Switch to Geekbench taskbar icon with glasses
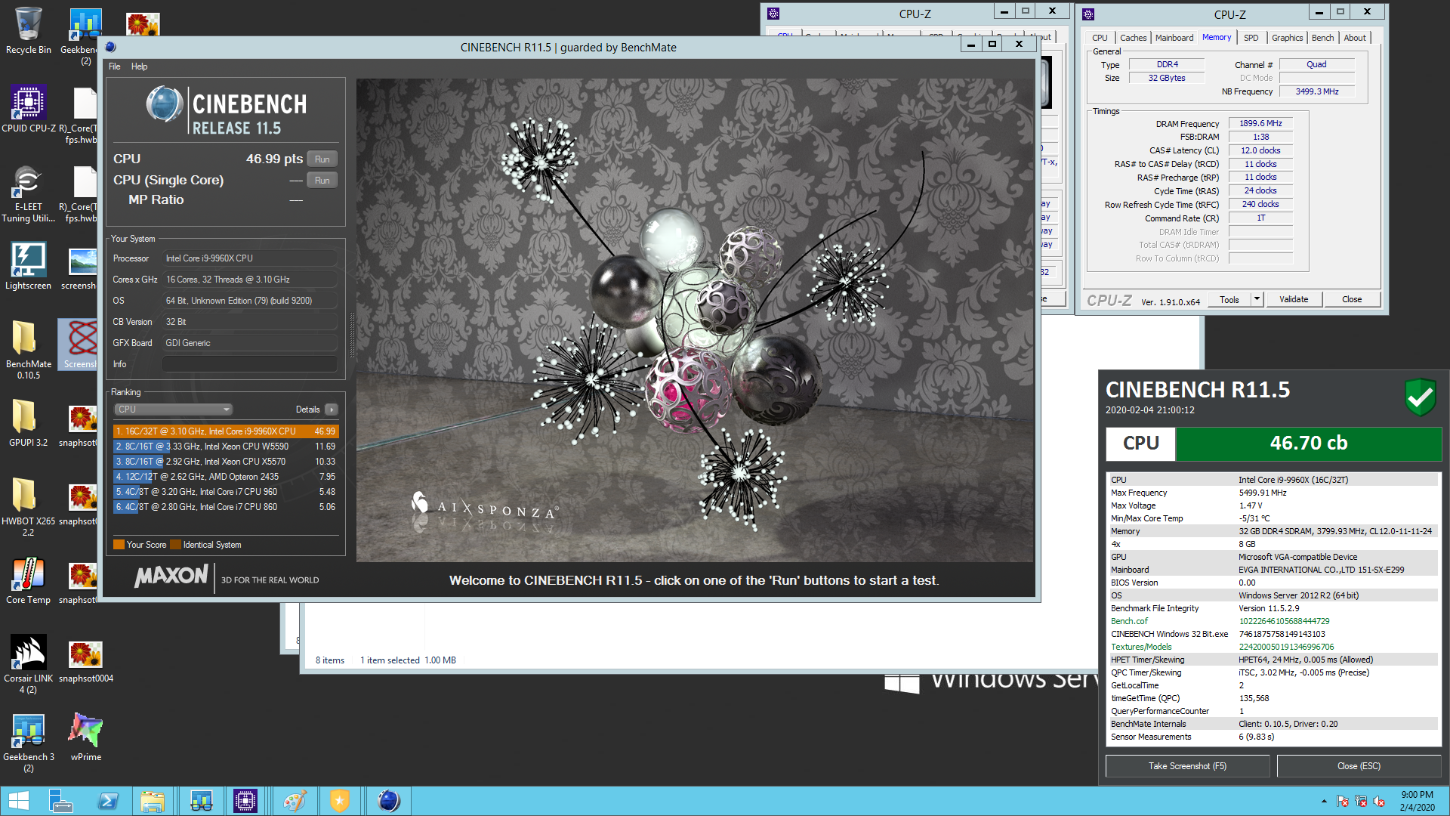 click(x=201, y=801)
